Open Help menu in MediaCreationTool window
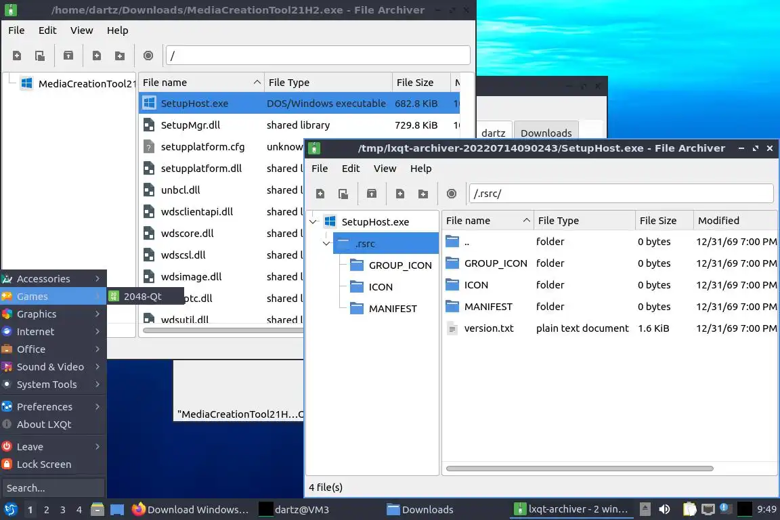Viewport: 780px width, 520px height. [117, 30]
